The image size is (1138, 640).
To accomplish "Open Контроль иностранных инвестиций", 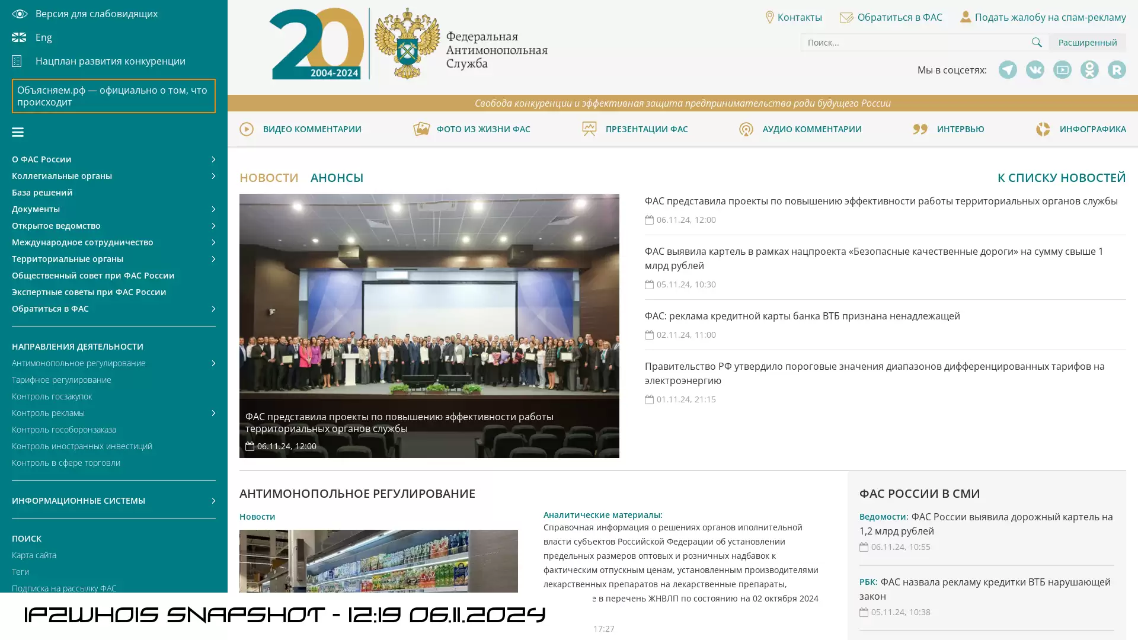I will click(x=82, y=446).
